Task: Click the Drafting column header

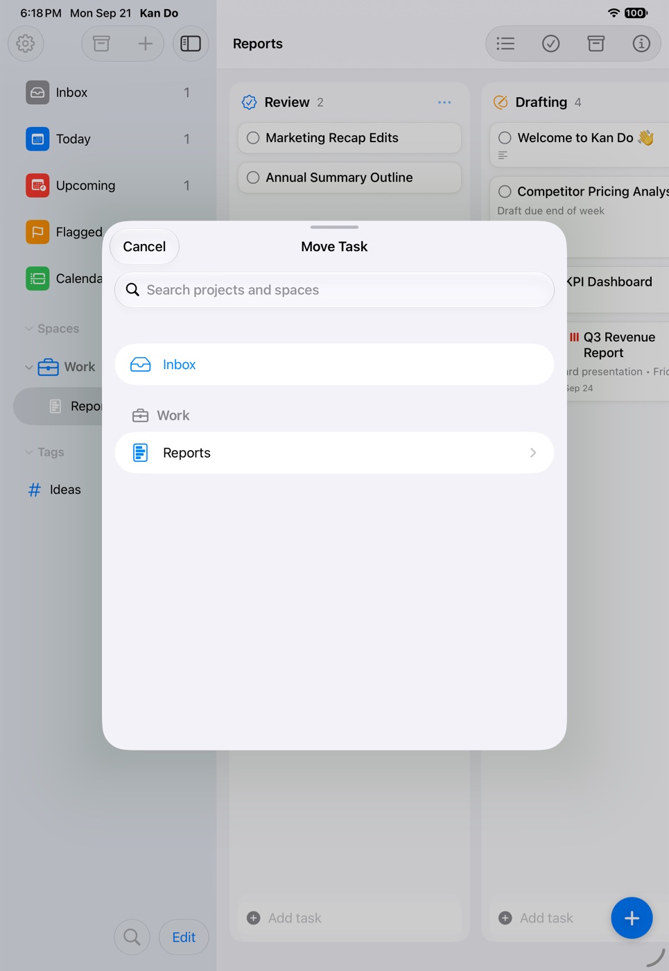Action: coord(541,102)
